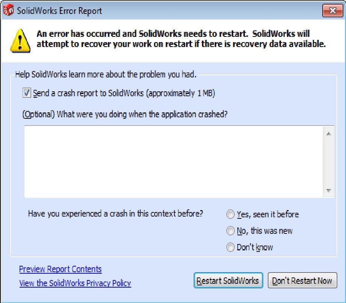Image resolution: width=346 pixels, height=303 pixels.
Task: Click the text box scroll up arrow
Action: click(329, 133)
